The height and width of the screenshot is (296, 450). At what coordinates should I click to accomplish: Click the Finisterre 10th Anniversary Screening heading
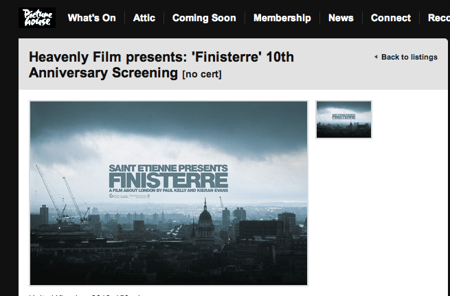161,64
